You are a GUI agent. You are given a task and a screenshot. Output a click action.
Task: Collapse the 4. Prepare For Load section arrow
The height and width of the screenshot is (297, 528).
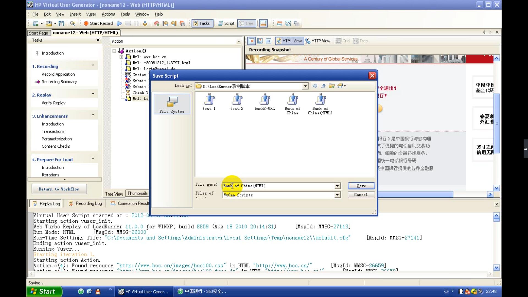(93, 158)
